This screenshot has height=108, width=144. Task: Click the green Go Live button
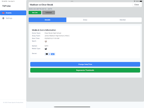(x=35, y=13)
